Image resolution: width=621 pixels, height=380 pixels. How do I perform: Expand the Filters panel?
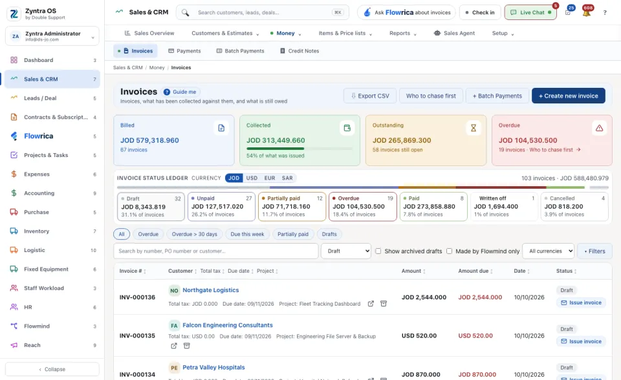595,251
